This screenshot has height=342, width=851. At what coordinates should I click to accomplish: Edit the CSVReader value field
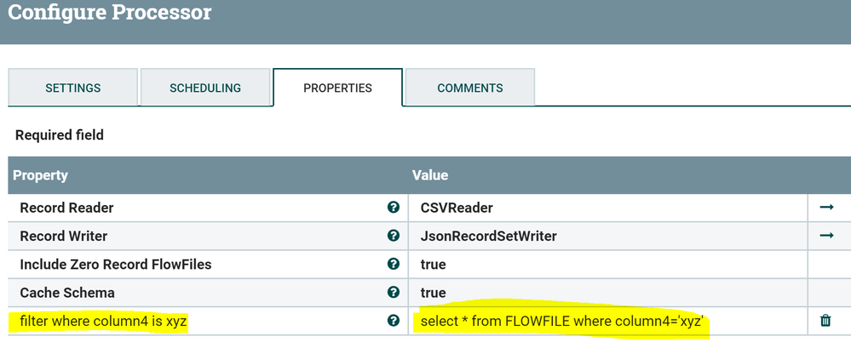[457, 208]
